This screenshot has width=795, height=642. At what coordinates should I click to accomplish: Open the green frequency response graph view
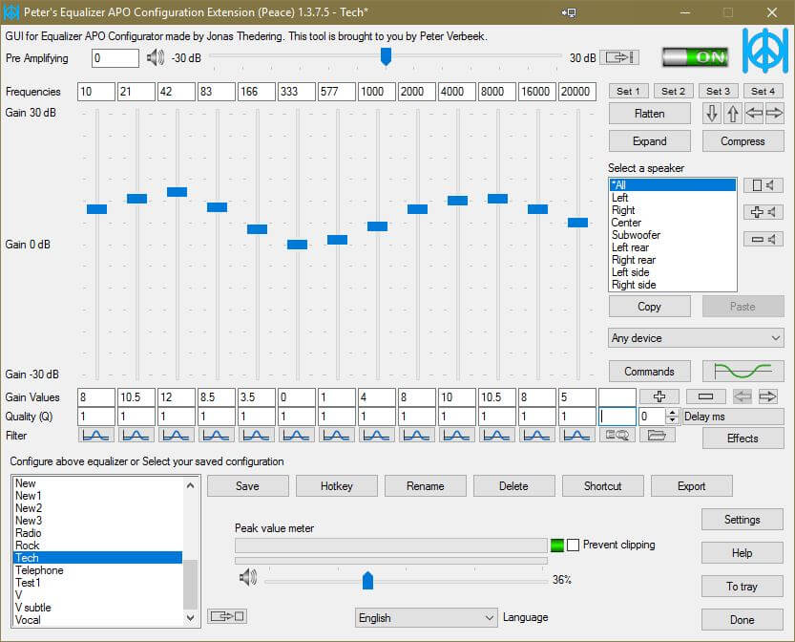click(x=743, y=371)
